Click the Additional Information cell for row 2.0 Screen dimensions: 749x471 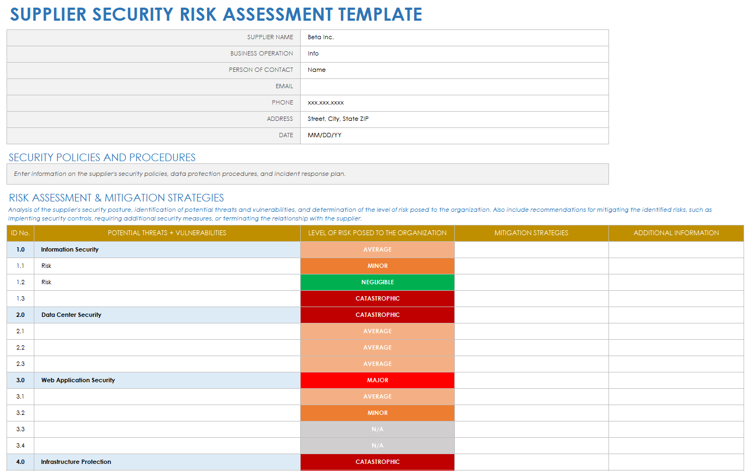(676, 315)
